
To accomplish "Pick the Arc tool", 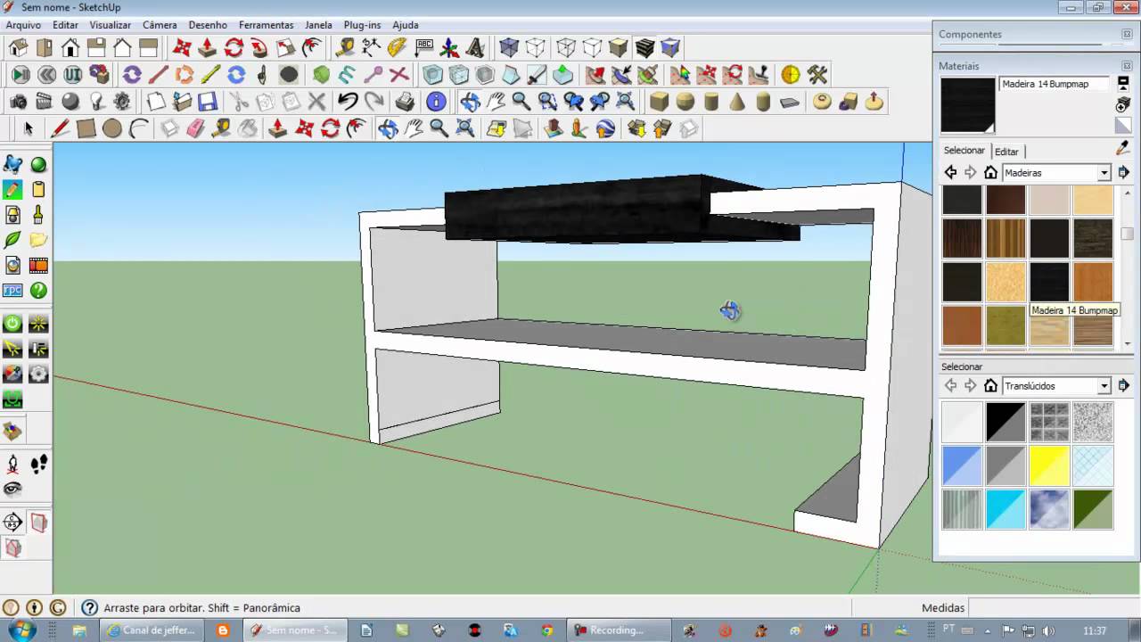I will [x=138, y=128].
